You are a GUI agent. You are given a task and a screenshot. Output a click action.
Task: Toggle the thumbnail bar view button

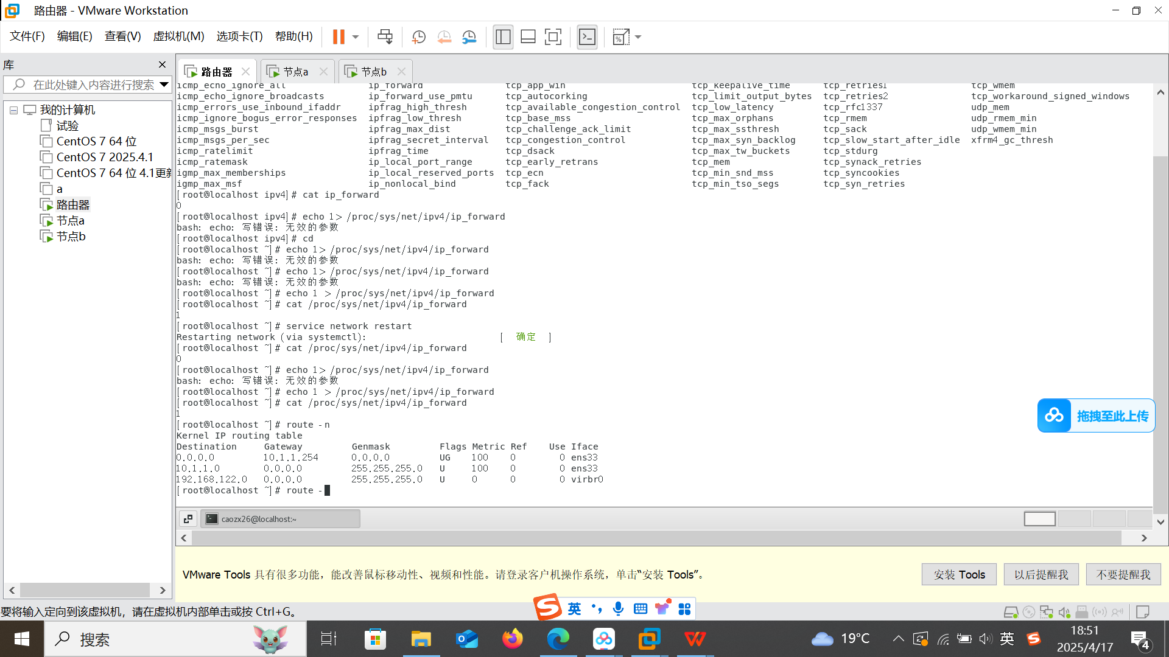(528, 37)
